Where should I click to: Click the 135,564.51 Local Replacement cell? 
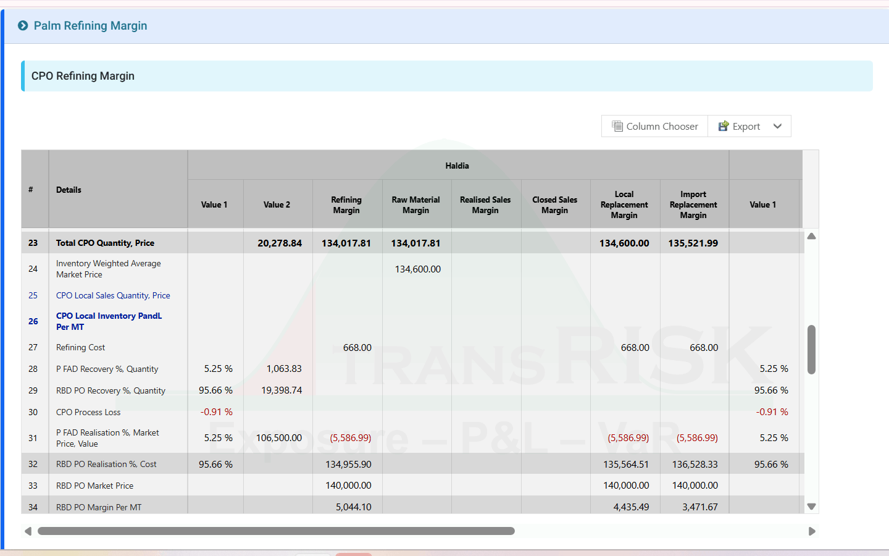pyautogui.click(x=626, y=464)
